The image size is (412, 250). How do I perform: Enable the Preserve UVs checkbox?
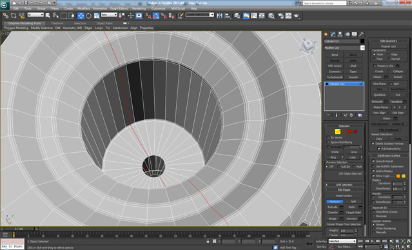coord(375,66)
